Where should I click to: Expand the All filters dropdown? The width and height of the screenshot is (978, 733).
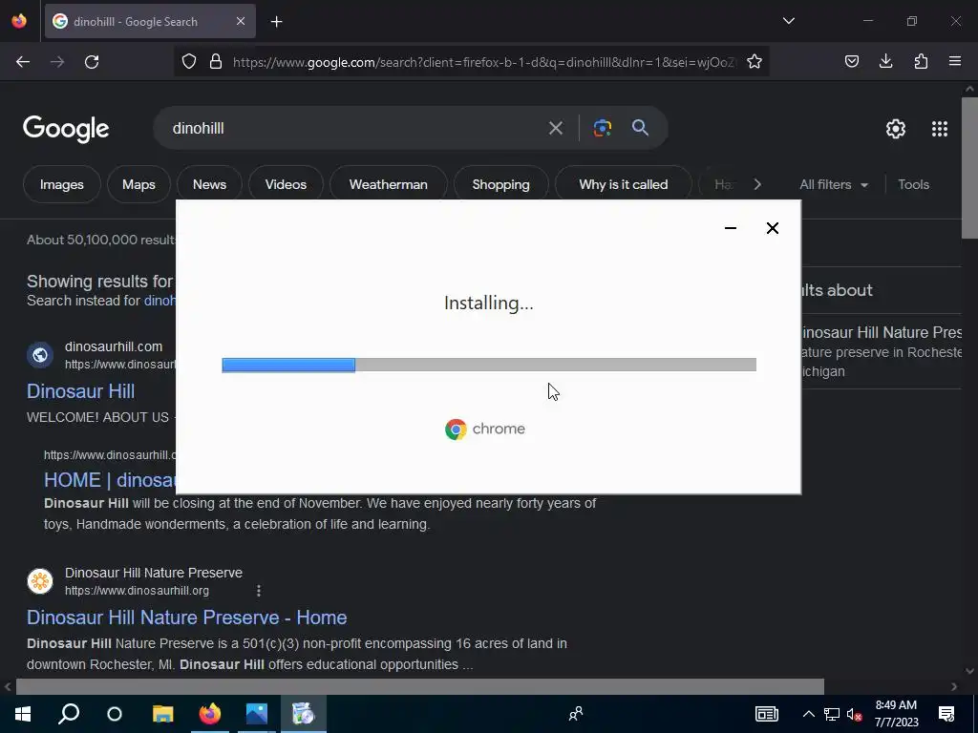834,184
